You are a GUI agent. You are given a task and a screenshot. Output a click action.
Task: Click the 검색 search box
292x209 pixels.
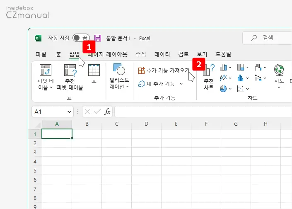coord(268,38)
